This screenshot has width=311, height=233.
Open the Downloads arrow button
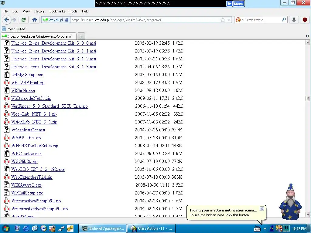tap(294, 20)
